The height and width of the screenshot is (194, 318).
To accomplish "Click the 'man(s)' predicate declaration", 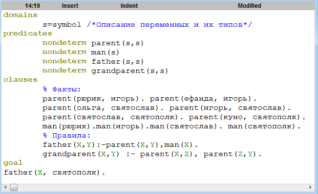I will (105, 53).
